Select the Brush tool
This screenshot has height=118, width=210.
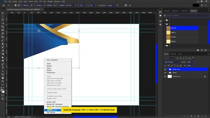pos(3,40)
